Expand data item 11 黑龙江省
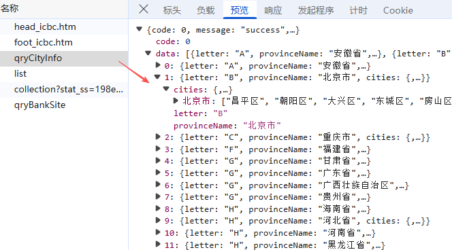Viewport: 452px width, 250px height. pyautogui.click(x=158, y=245)
